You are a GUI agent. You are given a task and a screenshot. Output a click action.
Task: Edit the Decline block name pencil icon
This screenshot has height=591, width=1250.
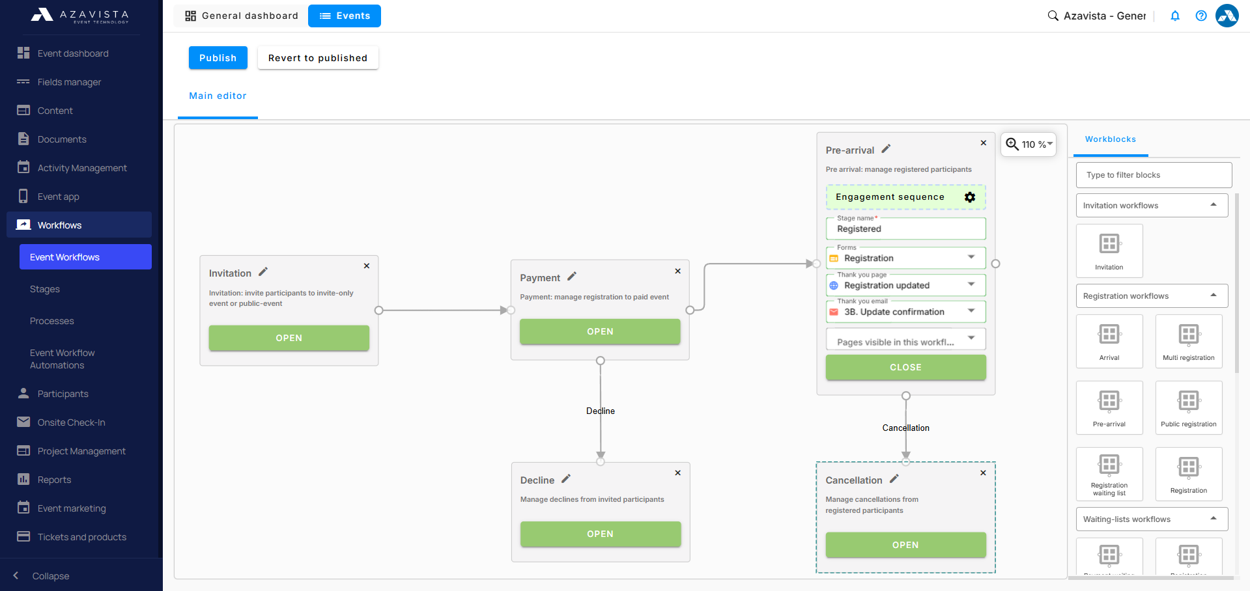tap(566, 479)
